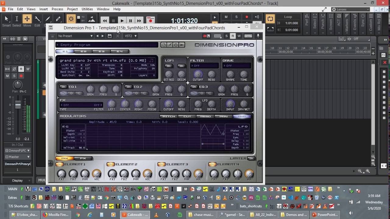The width and height of the screenshot is (390, 219).
Task: Toggle the EQ 2 ON switch
Action: (129, 87)
